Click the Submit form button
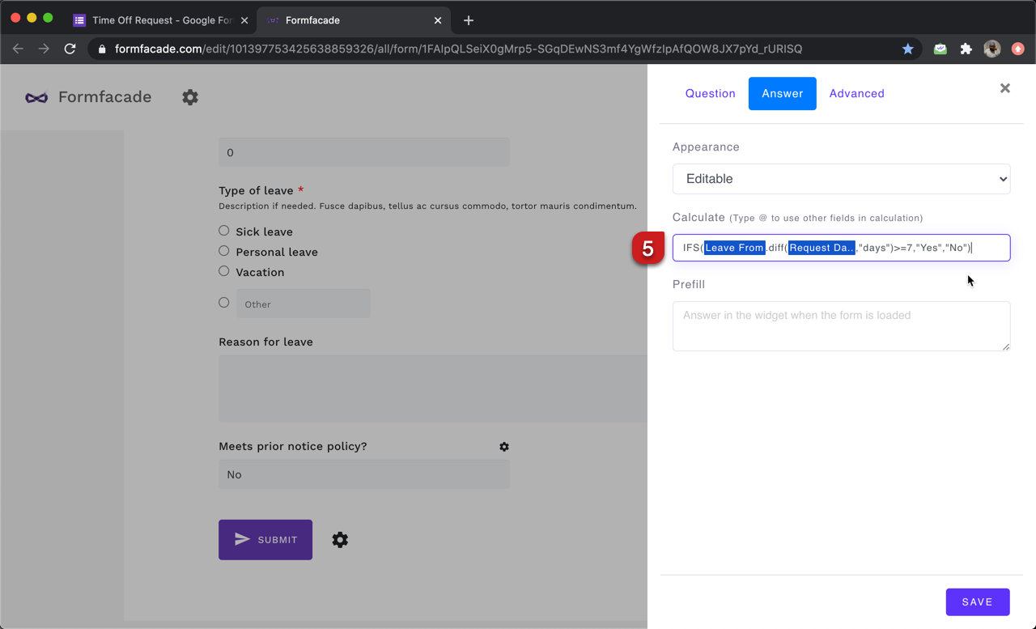1036x629 pixels. coord(265,540)
